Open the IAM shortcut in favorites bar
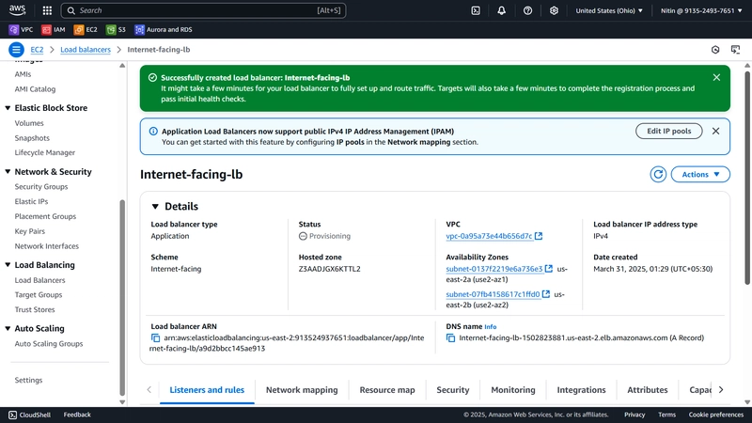The width and height of the screenshot is (752, 423). pyautogui.click(x=54, y=30)
